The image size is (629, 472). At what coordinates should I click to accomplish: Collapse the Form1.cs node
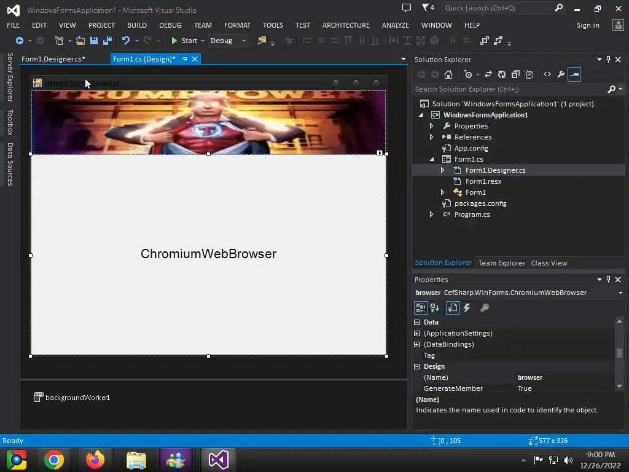pos(432,159)
